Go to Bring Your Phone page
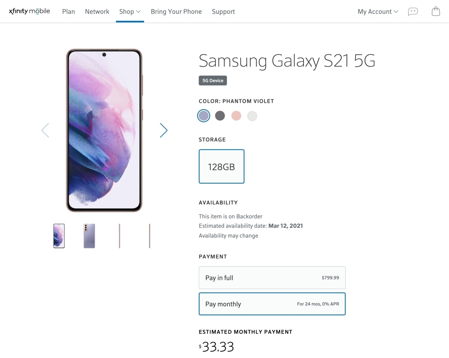Image resolution: width=449 pixels, height=358 pixels. (176, 12)
